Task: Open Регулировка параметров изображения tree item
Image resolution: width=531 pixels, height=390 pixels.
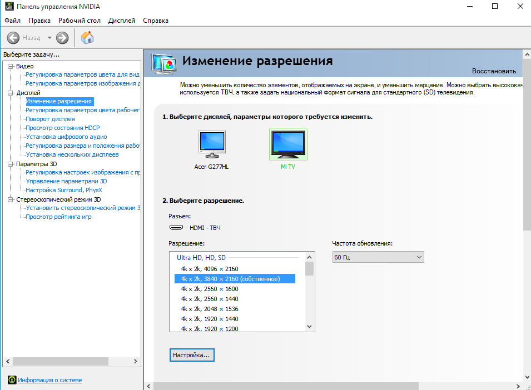Action: pos(83,83)
